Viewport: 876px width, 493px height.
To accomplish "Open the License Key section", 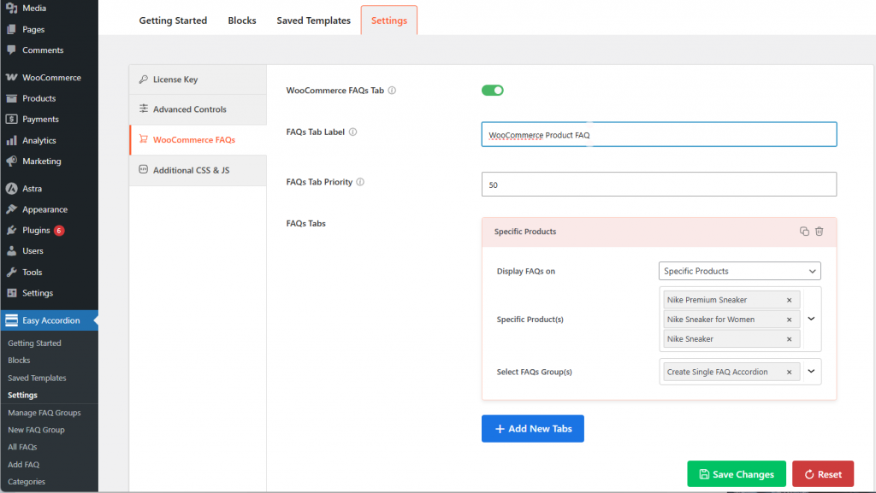I will point(175,79).
